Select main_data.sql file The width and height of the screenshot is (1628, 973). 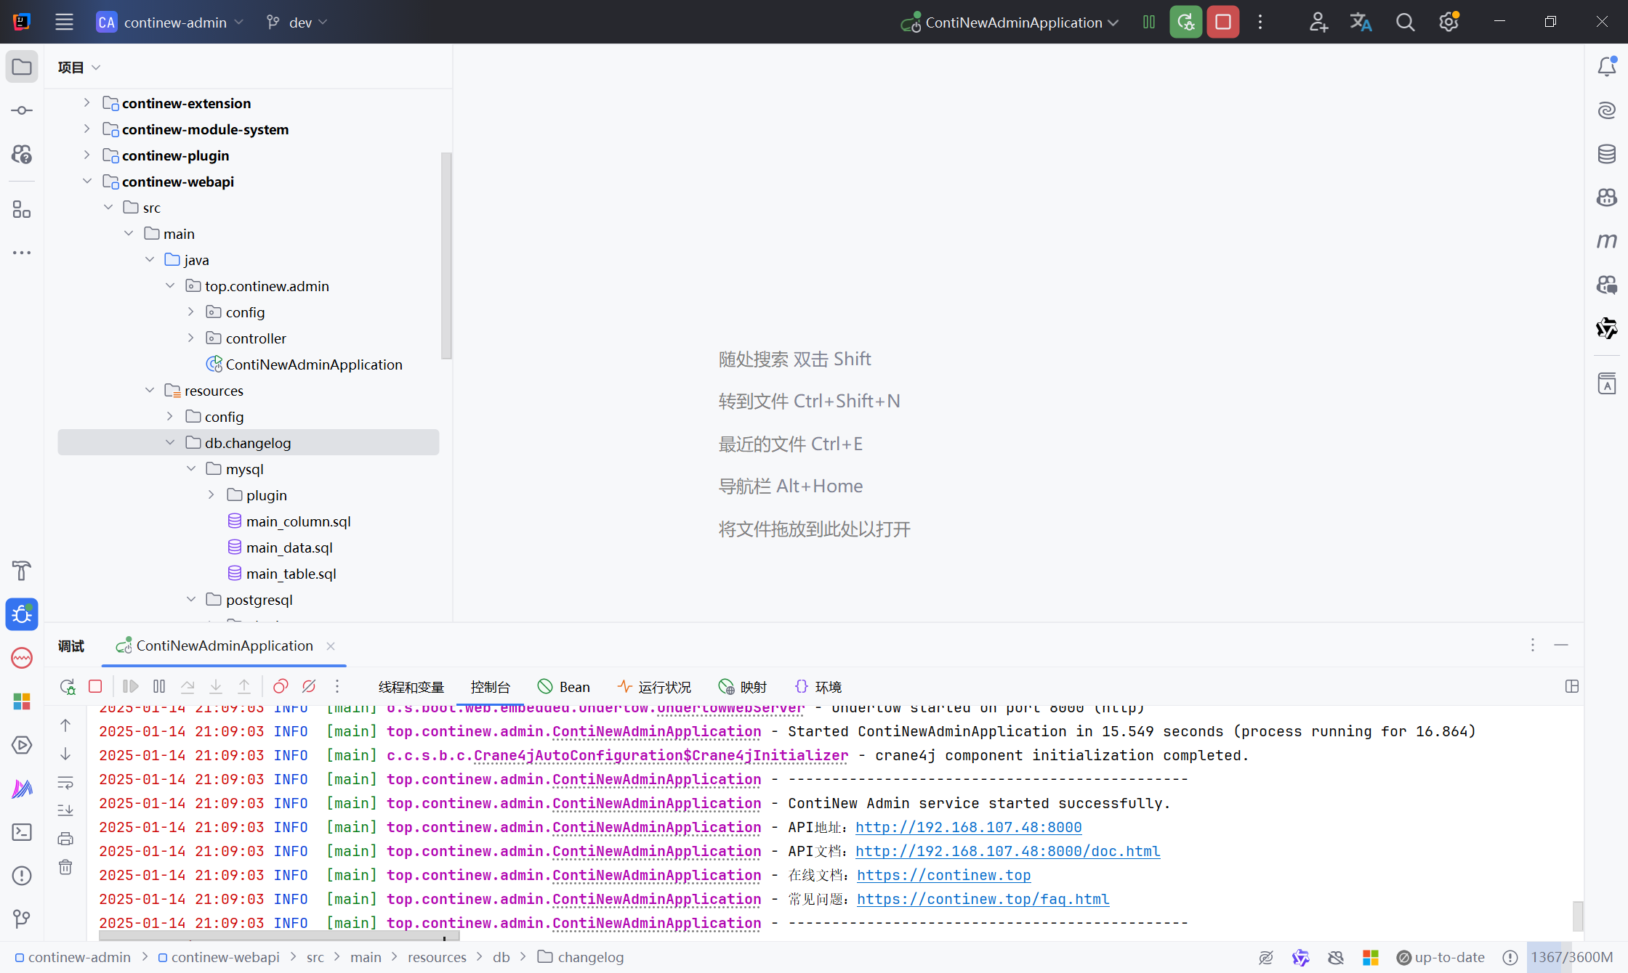289,547
